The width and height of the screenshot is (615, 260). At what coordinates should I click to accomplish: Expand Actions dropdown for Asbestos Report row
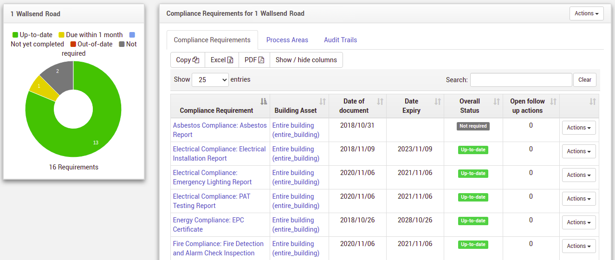(x=579, y=128)
